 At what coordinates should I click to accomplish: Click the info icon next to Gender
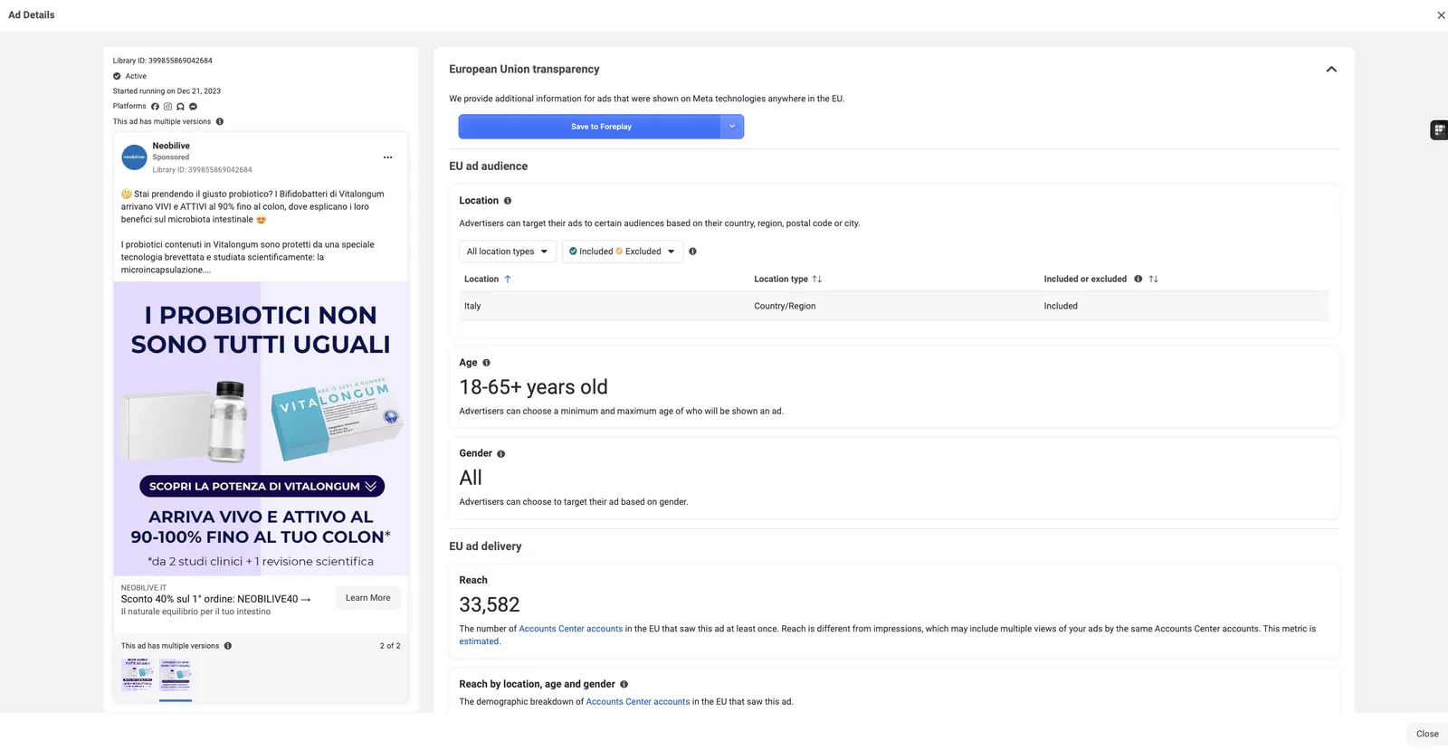pyautogui.click(x=500, y=454)
